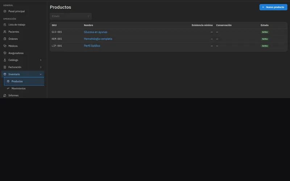Click the Catálogo flask icon
The width and height of the screenshot is (290, 181).
tap(5, 60)
